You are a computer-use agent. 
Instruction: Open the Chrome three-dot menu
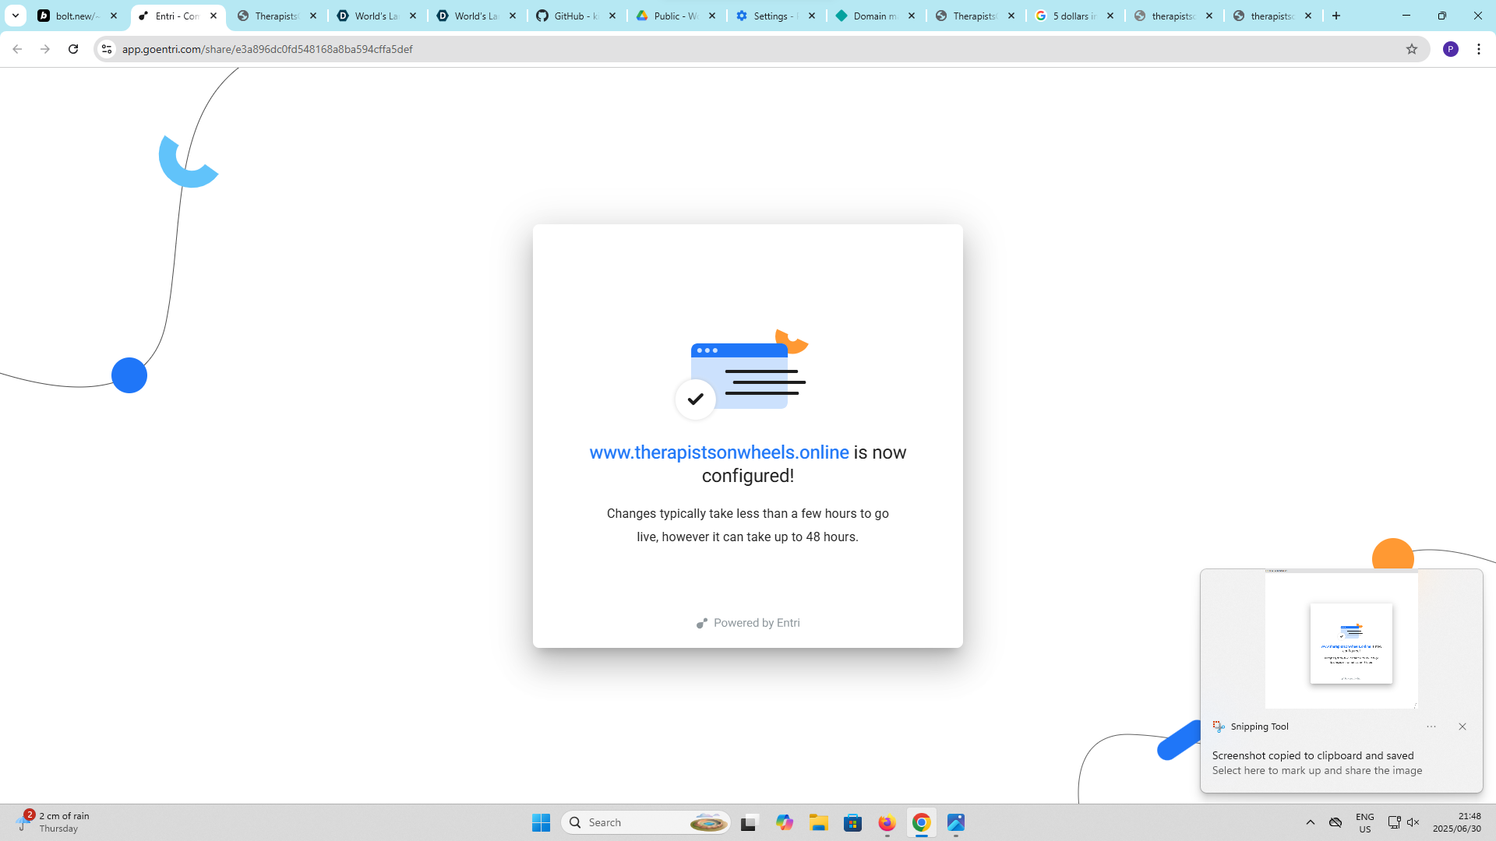1479,49
